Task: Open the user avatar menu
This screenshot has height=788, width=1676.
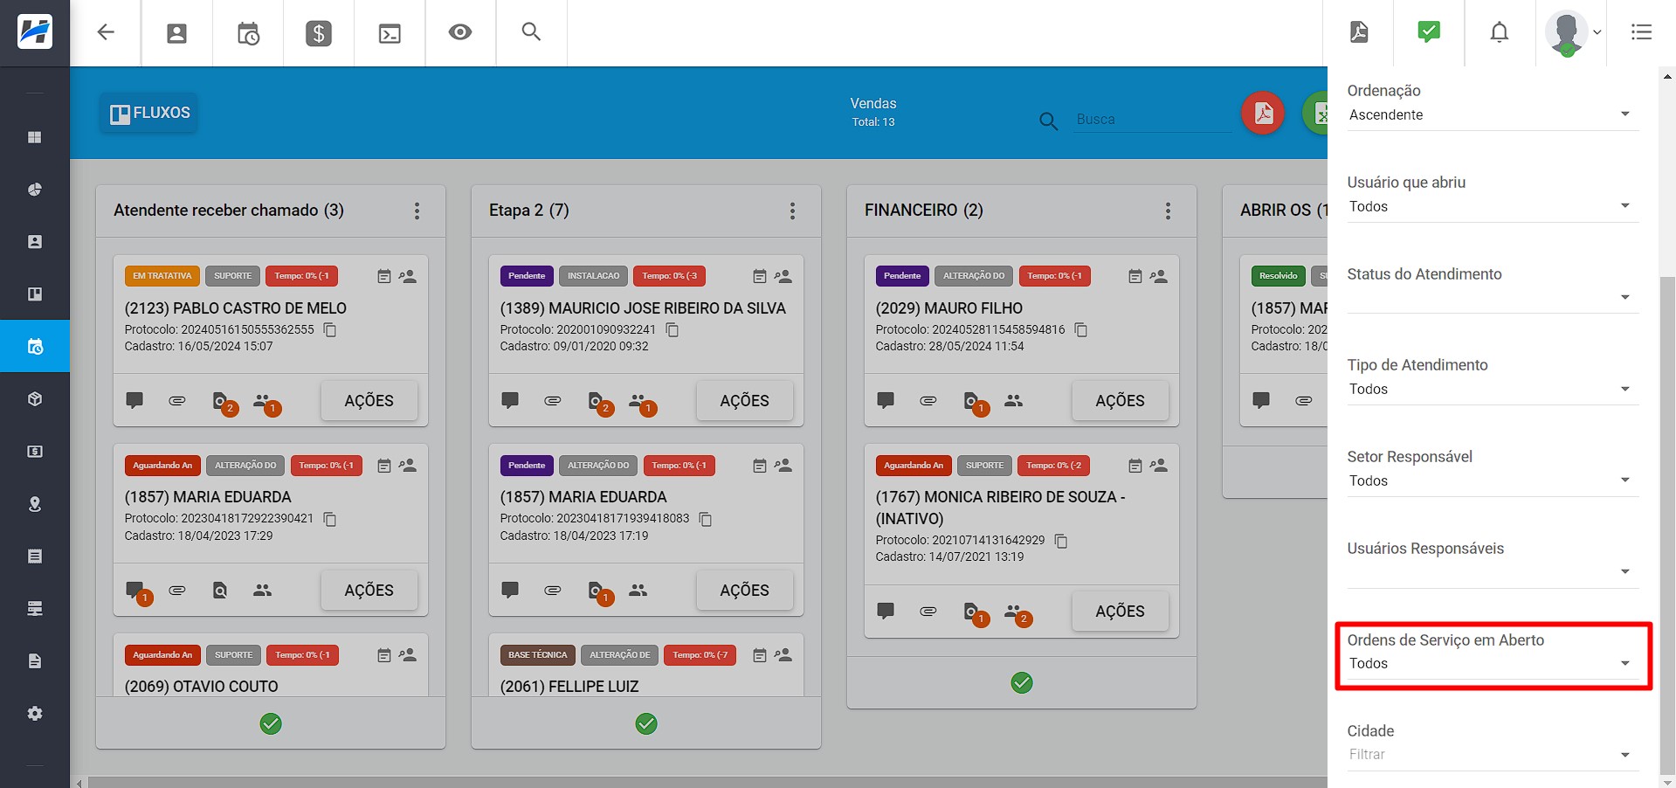Action: pos(1571,33)
